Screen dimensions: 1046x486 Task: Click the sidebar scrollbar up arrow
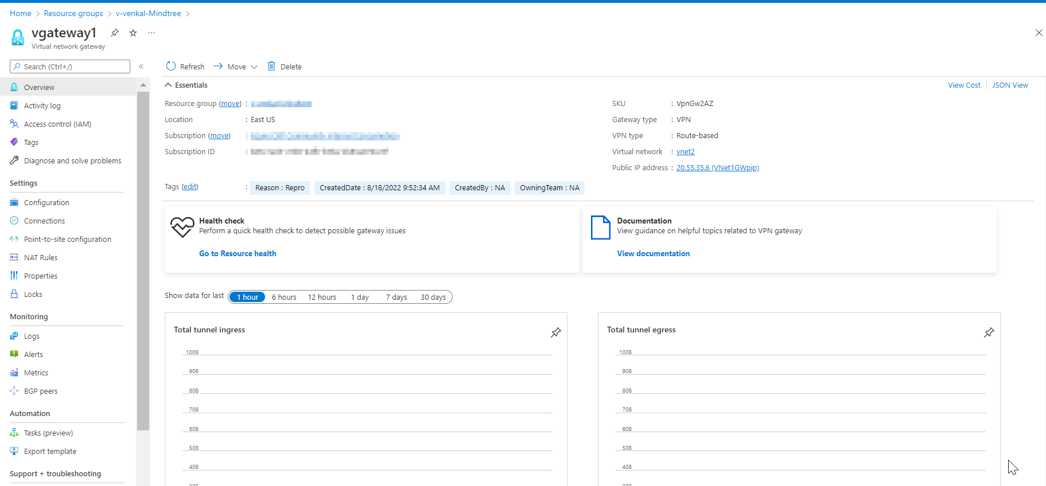click(143, 85)
